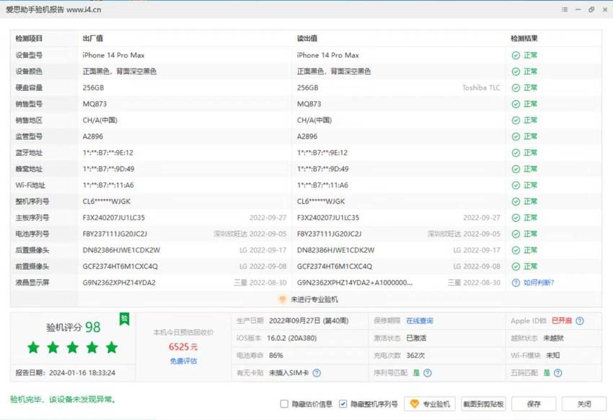Click the 检测结果 column header
Viewport: 613px width, 420px height.
(524, 38)
